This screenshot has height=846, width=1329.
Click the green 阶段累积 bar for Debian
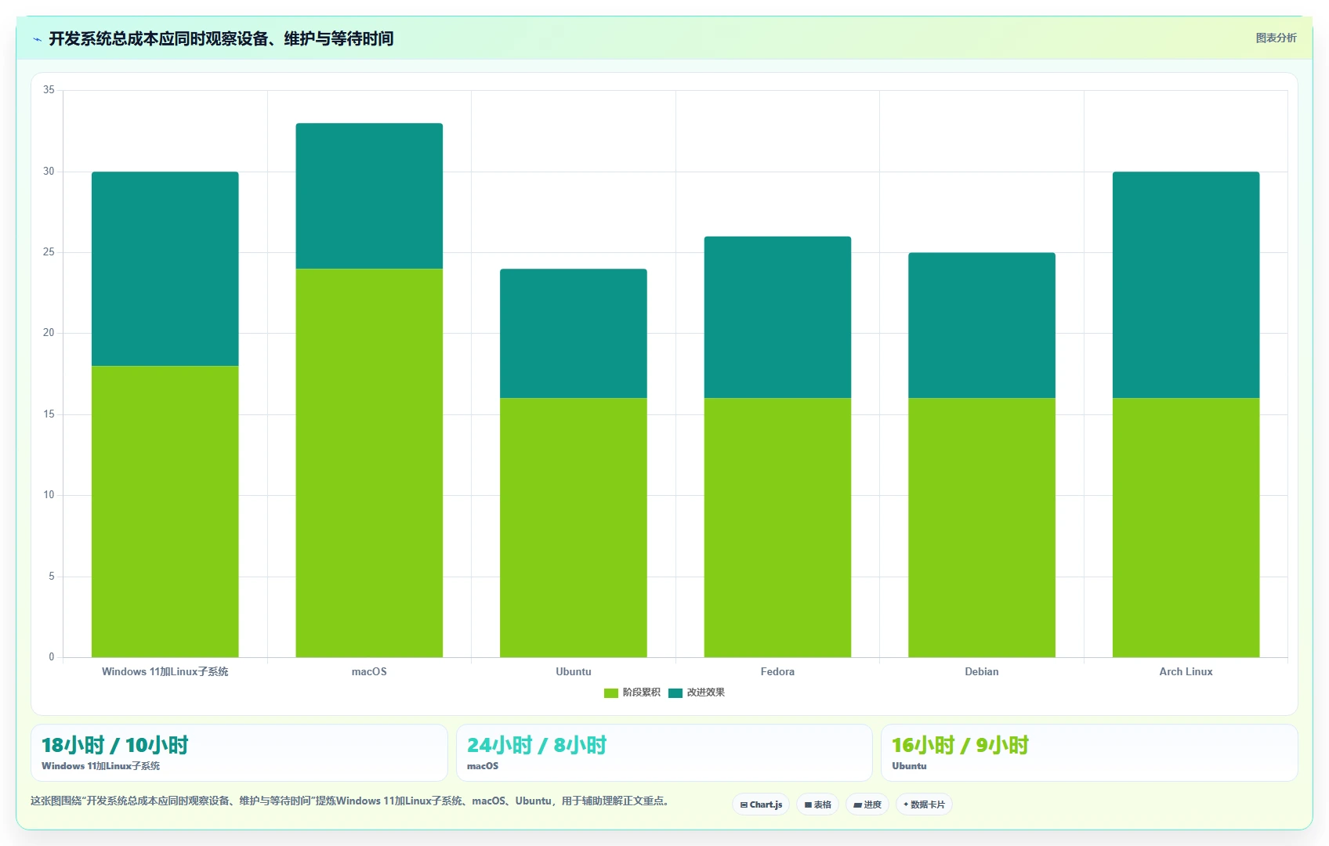point(982,527)
